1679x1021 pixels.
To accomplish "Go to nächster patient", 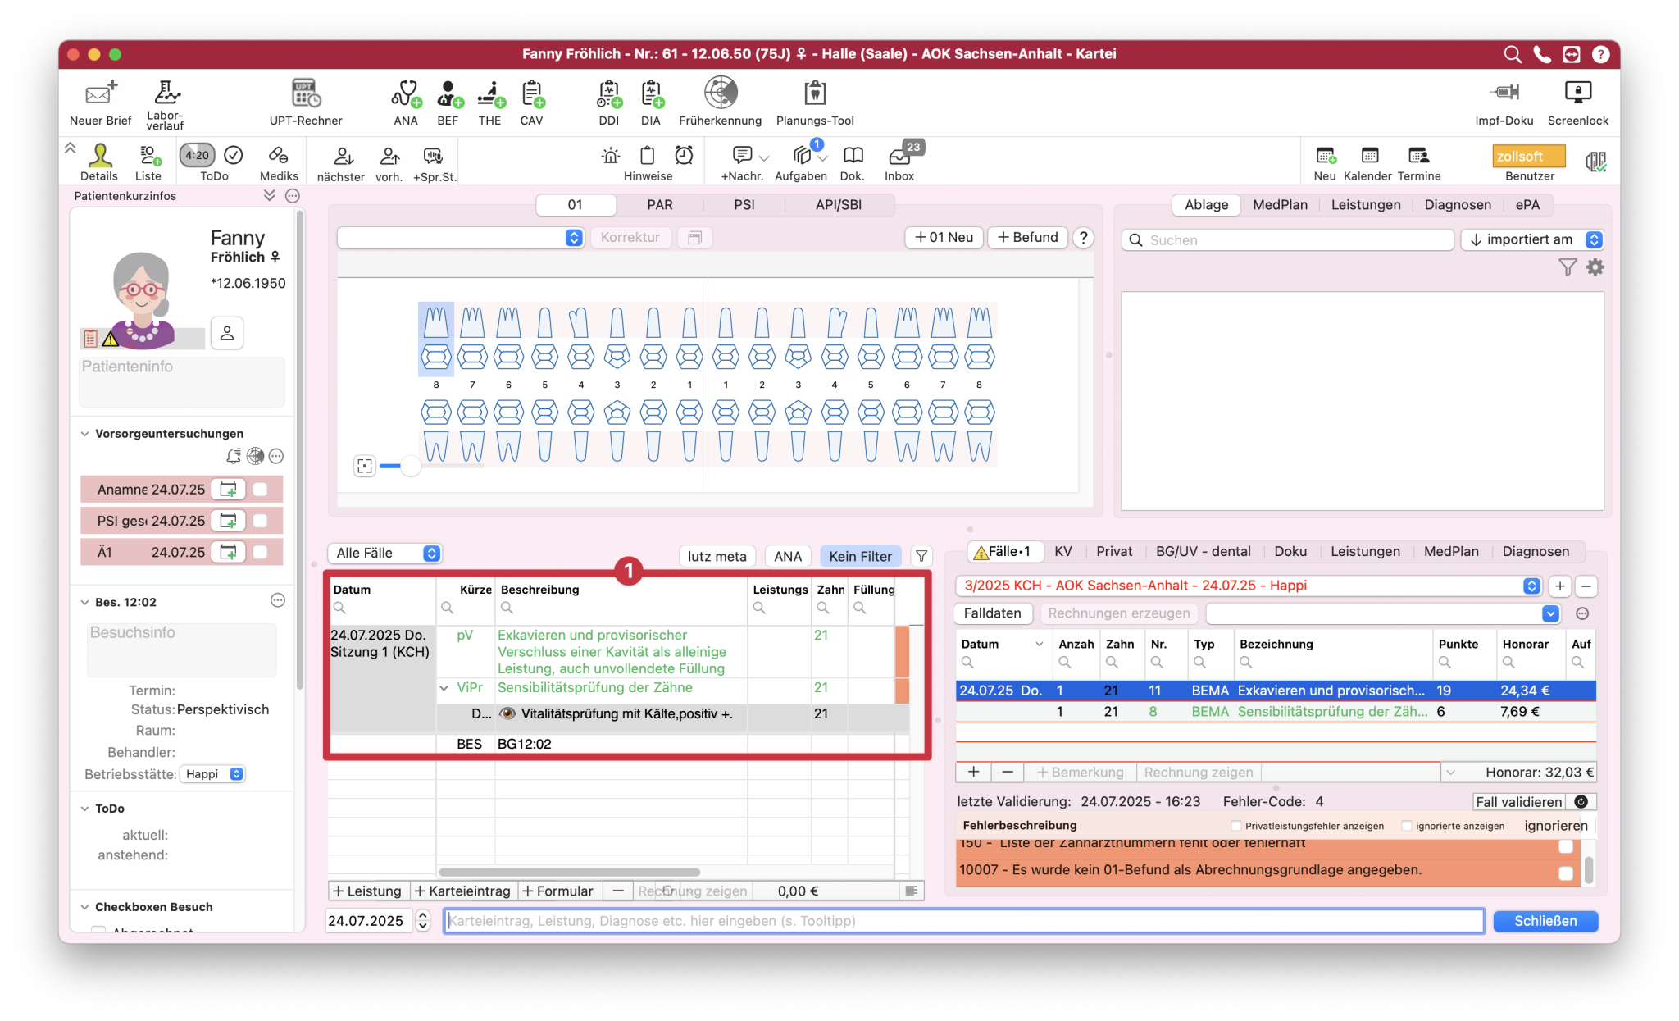I will pyautogui.click(x=341, y=162).
